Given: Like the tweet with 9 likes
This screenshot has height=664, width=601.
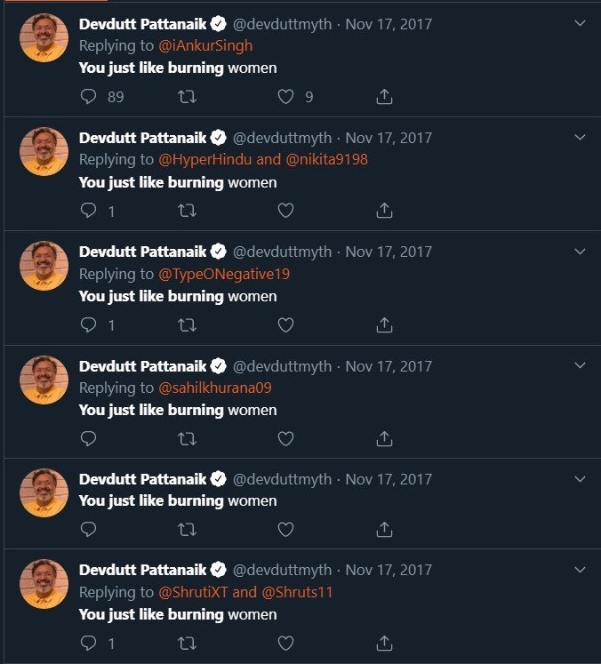Looking at the screenshot, I should pyautogui.click(x=285, y=97).
